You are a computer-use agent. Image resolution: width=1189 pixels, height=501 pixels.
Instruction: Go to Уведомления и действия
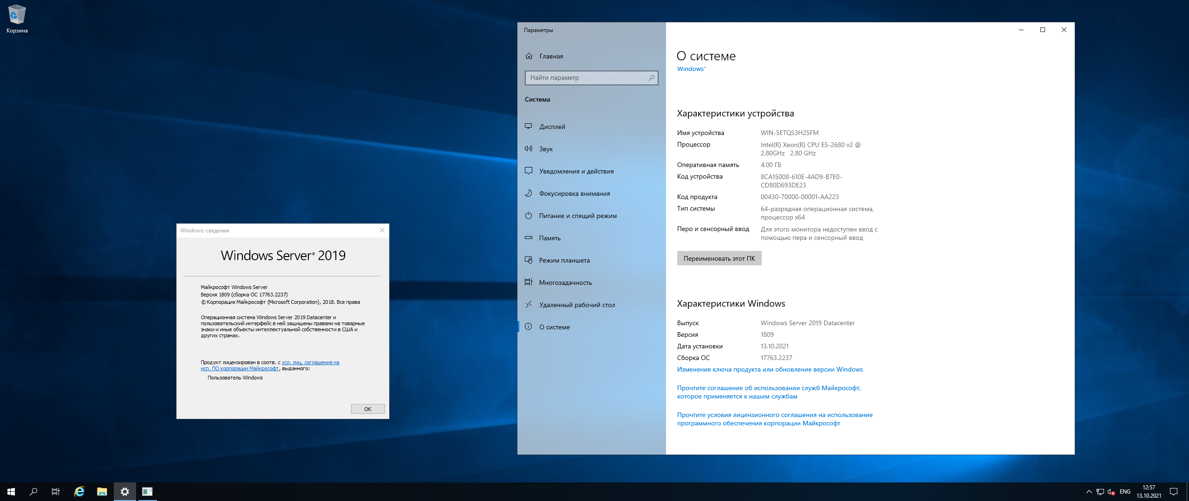pyautogui.click(x=592, y=171)
